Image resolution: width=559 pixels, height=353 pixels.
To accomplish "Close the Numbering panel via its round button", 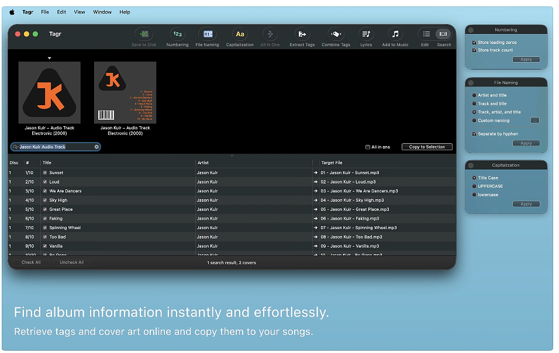I will (471, 30).
